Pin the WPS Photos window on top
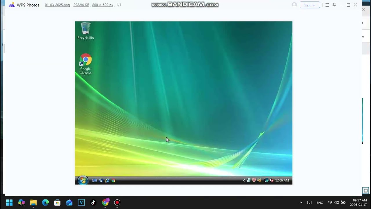This screenshot has height=209, width=371. coord(334,5)
